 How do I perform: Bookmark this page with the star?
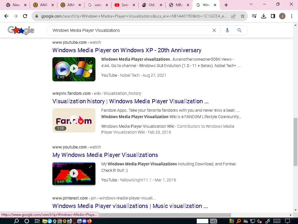tap(242, 16)
